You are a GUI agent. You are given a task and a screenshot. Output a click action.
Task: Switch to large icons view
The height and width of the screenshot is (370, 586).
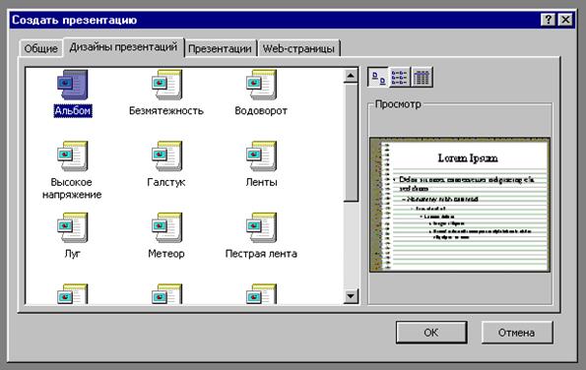point(378,78)
